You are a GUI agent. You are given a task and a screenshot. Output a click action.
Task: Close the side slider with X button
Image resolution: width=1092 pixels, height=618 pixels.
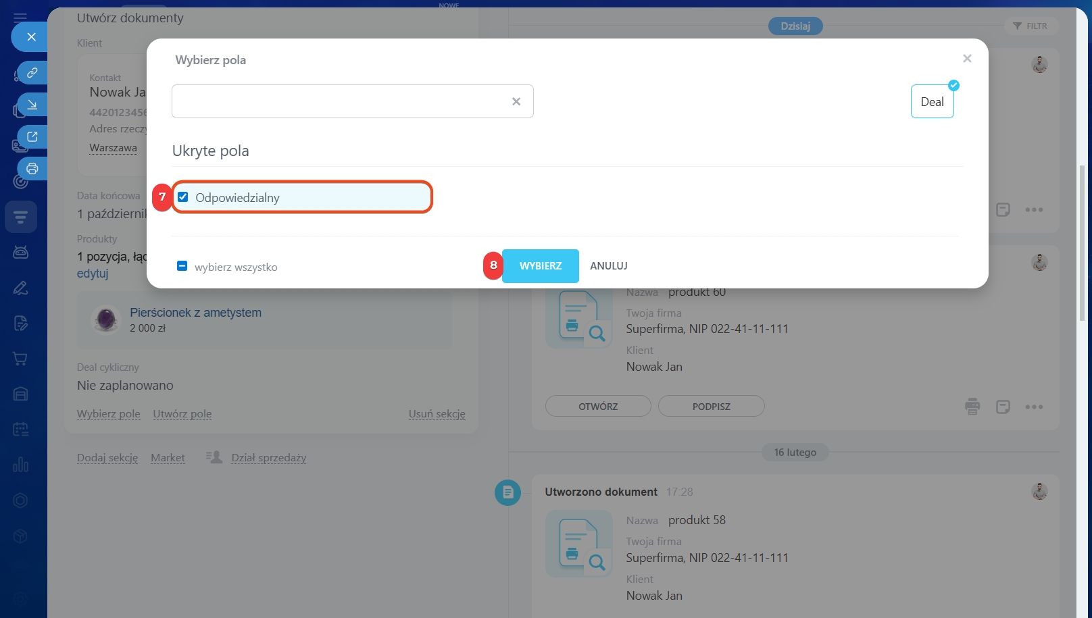pos(31,37)
